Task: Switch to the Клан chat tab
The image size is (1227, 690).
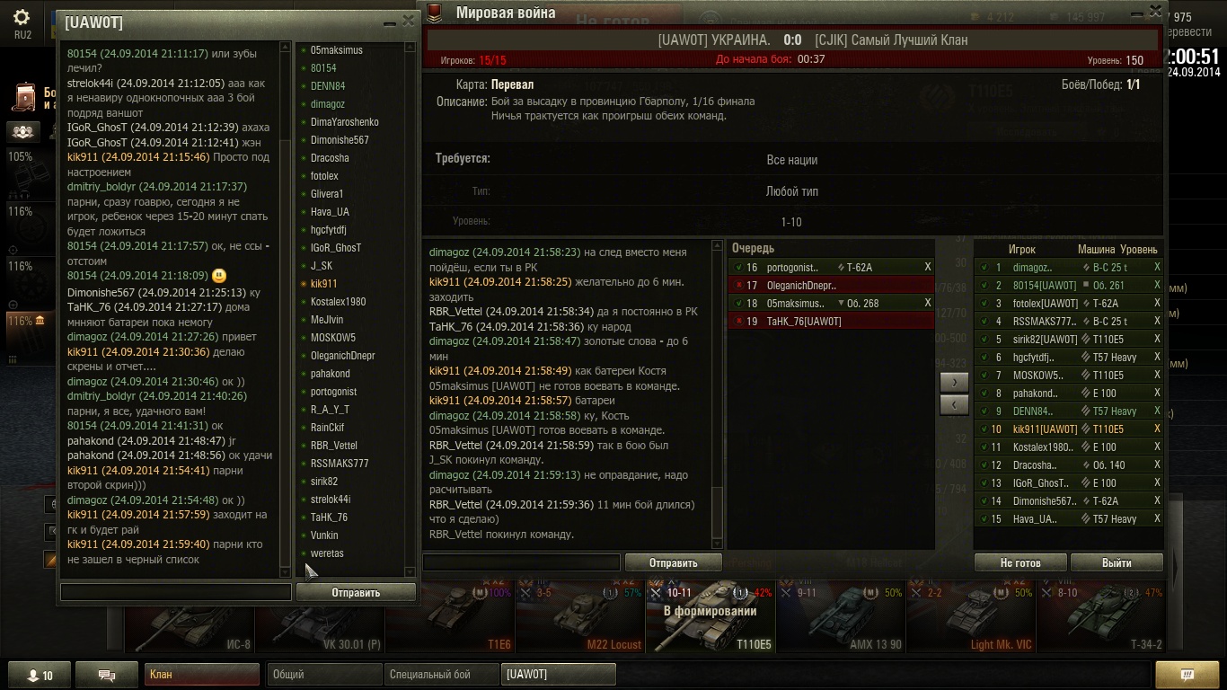Action: 201,675
